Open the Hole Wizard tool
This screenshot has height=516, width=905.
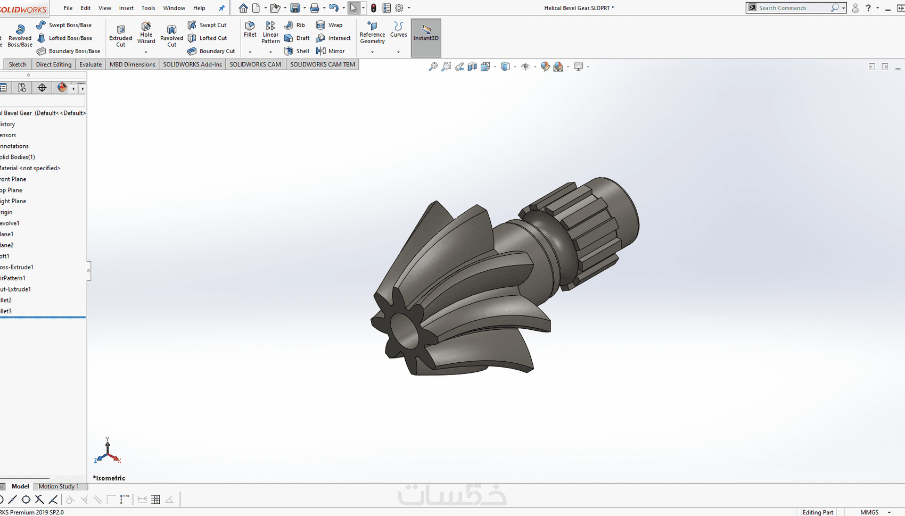[146, 33]
